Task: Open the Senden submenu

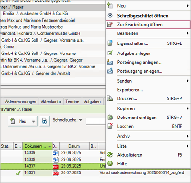Action: 148,81
